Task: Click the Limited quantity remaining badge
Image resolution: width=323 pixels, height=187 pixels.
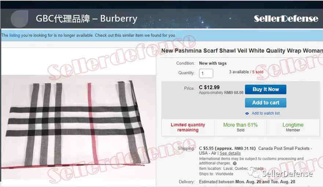Action: coord(188,127)
